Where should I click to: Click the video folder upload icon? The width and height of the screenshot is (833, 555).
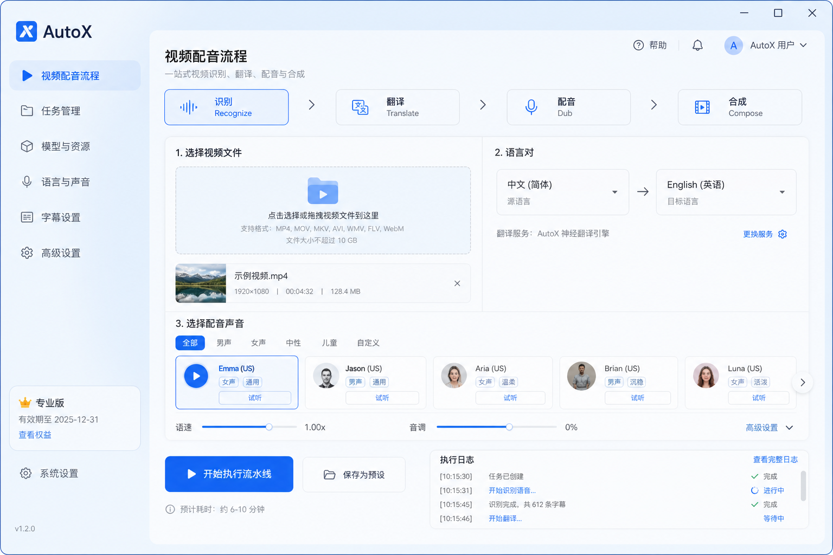(323, 191)
